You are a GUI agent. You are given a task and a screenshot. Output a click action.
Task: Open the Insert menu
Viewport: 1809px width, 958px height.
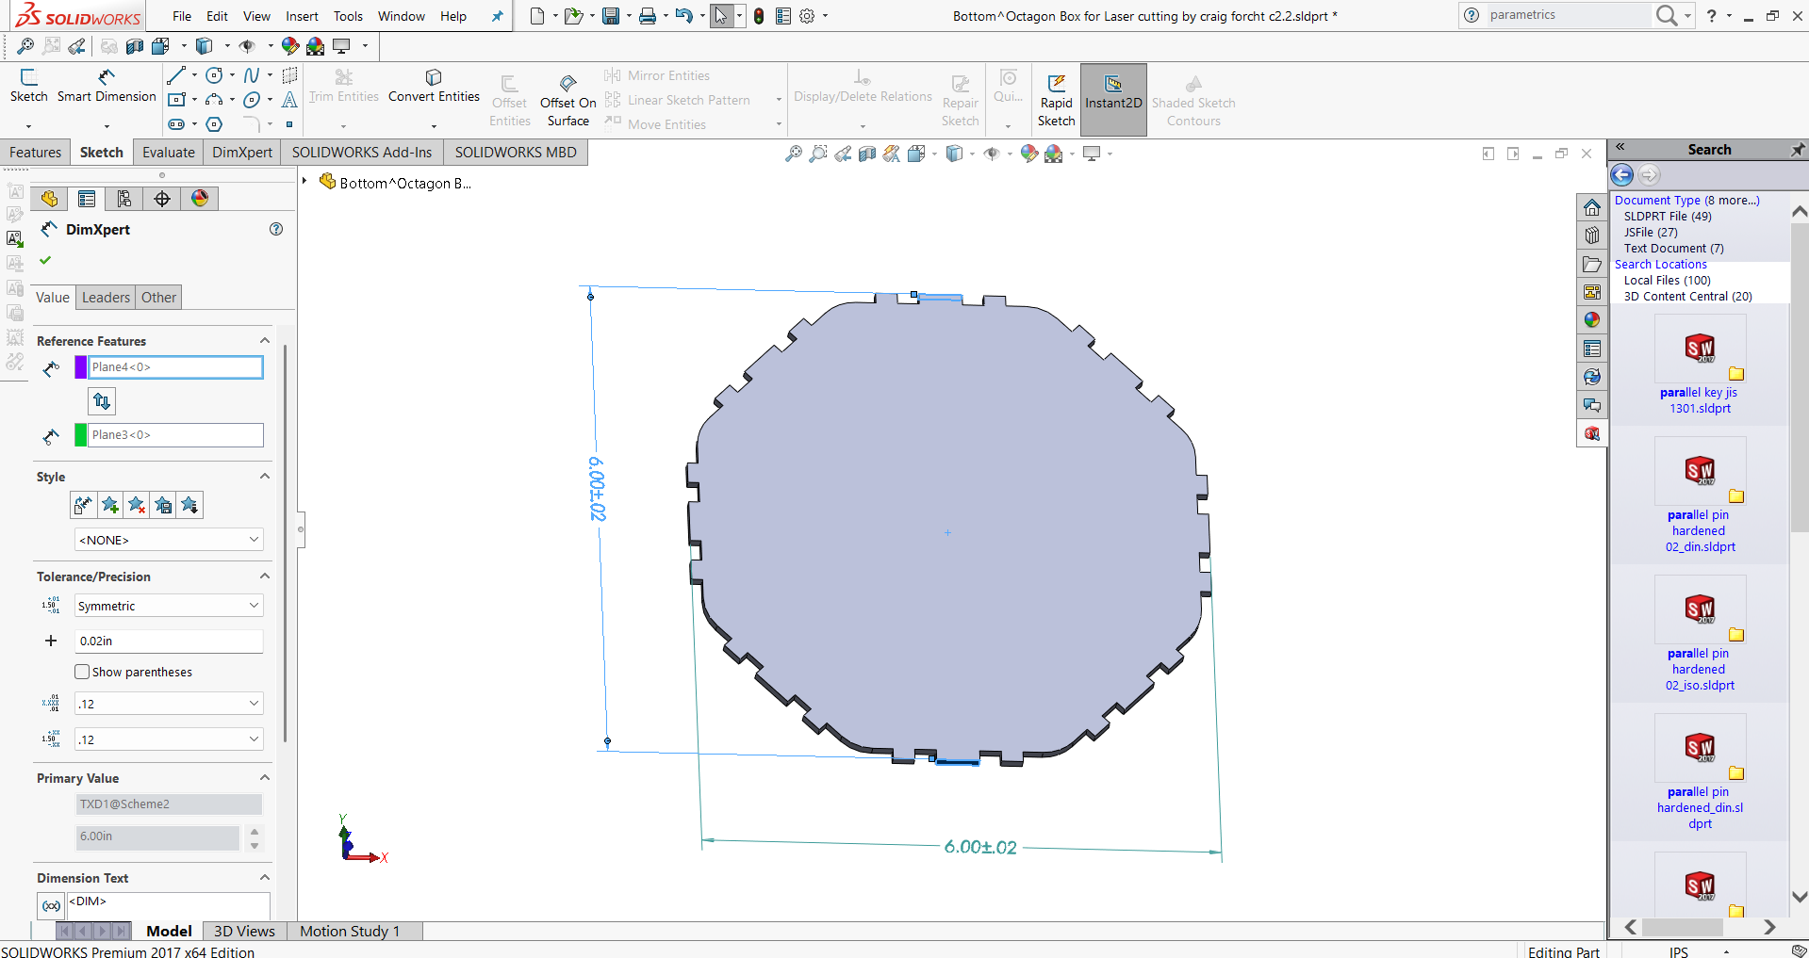pyautogui.click(x=302, y=16)
